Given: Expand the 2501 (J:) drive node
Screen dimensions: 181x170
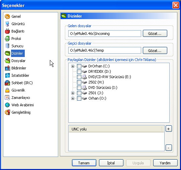Looking at the screenshot, I should 73,93.
